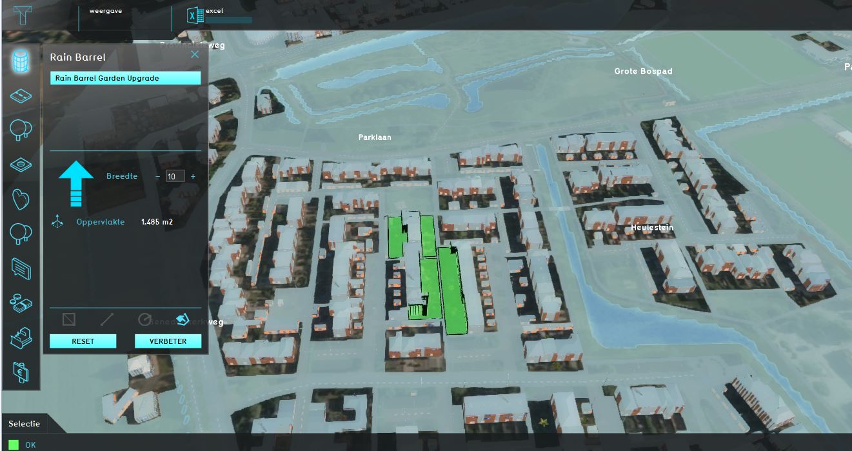Image resolution: width=852 pixels, height=451 pixels.
Task: Toggle the rectangle selection mode icon
Action: point(69,319)
